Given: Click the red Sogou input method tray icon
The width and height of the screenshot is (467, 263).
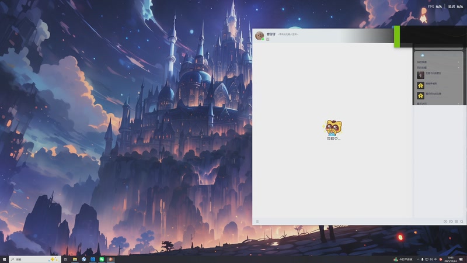Looking at the screenshot, I should pos(441,259).
